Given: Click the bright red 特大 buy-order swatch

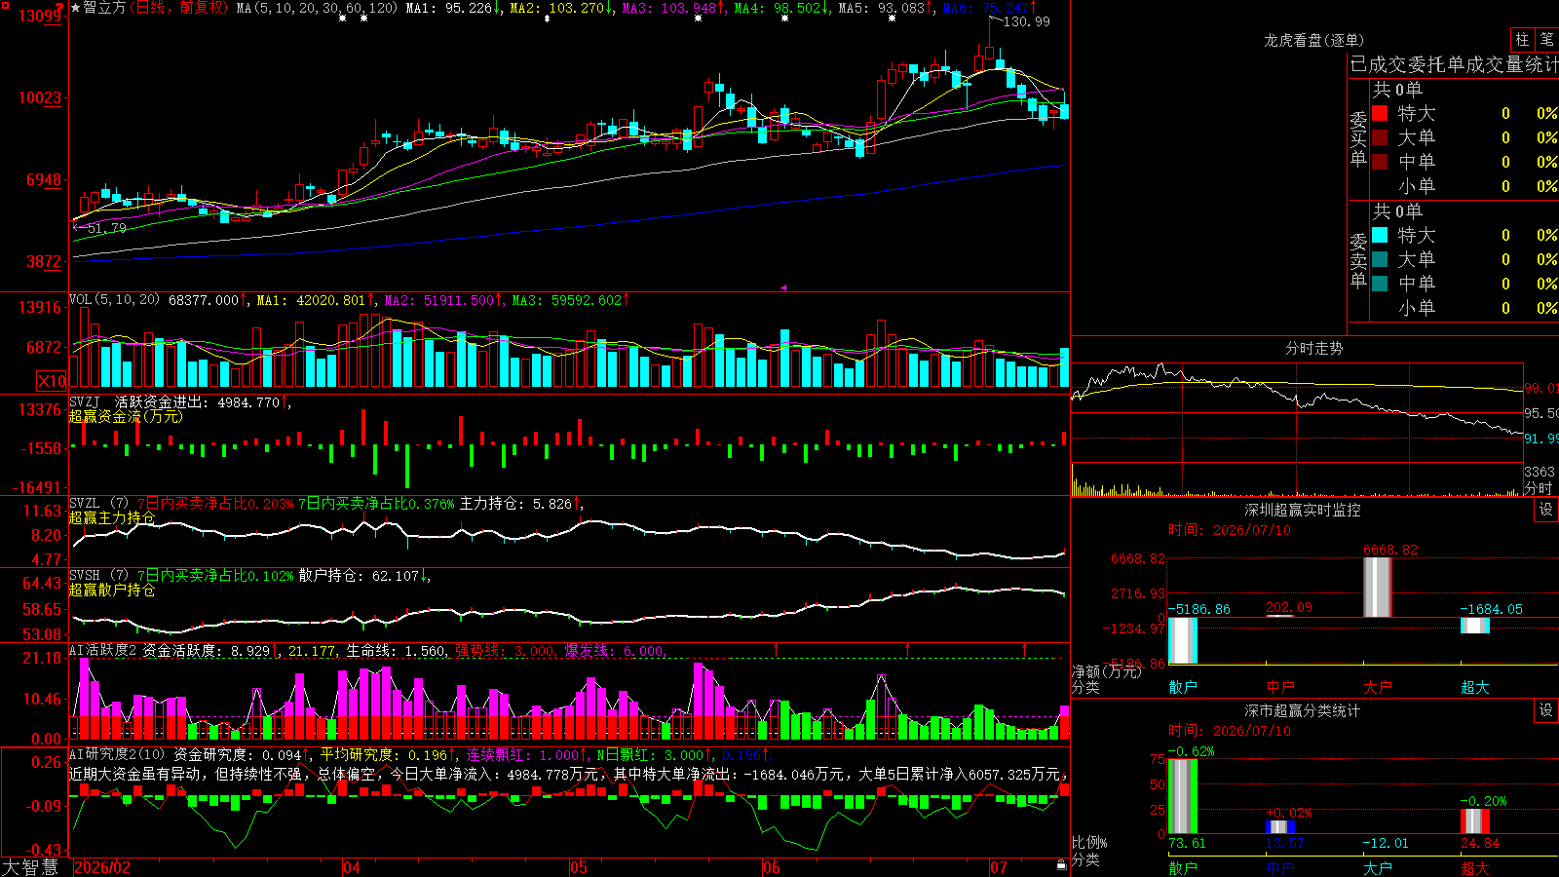Looking at the screenshot, I should (1380, 113).
